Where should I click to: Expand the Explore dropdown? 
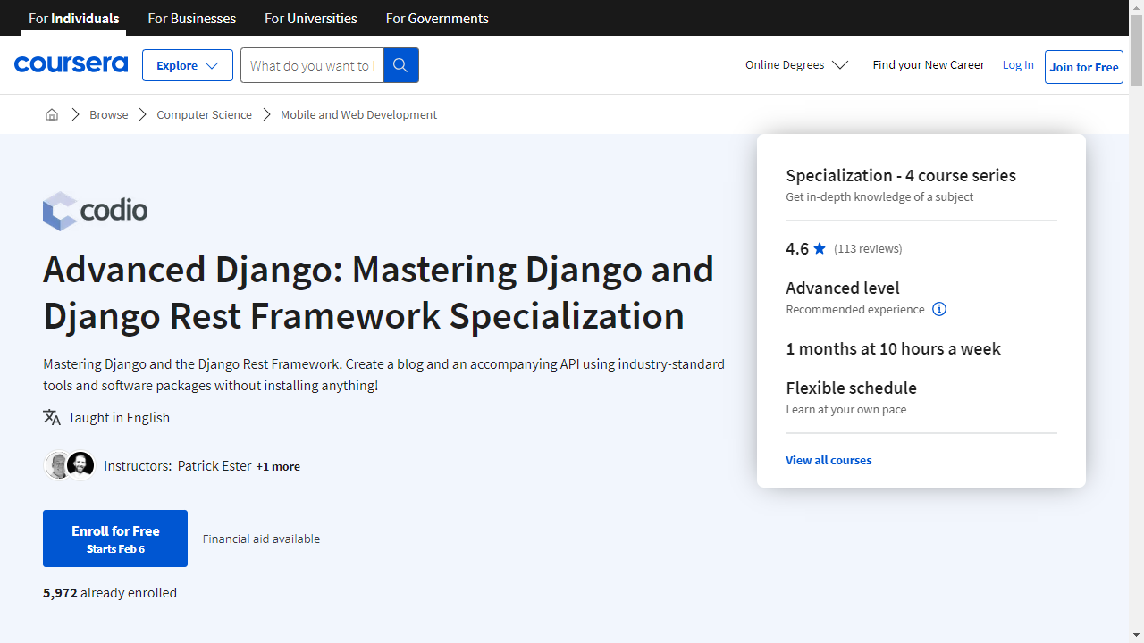[x=188, y=65]
